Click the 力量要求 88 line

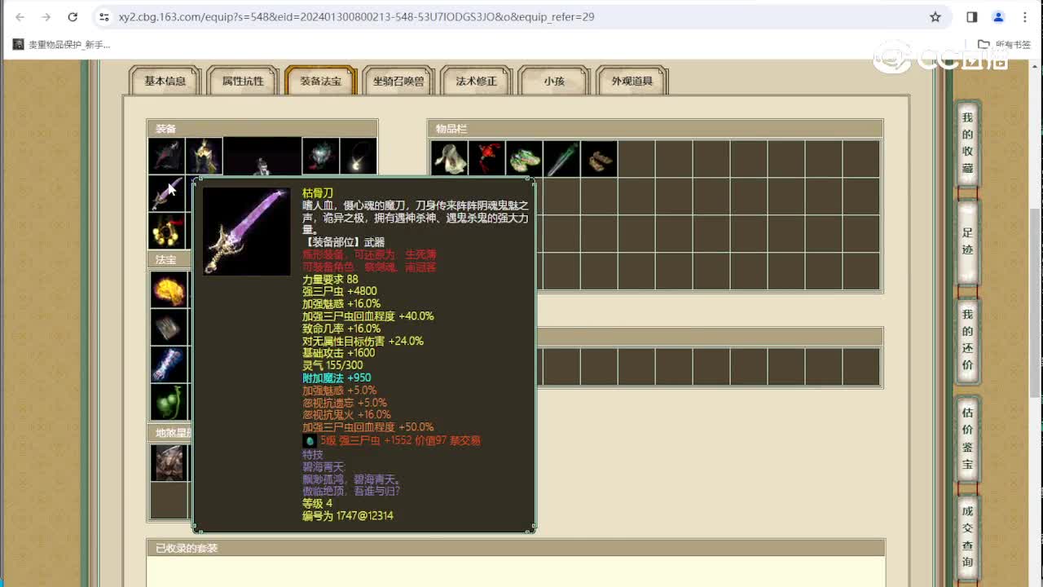330,279
